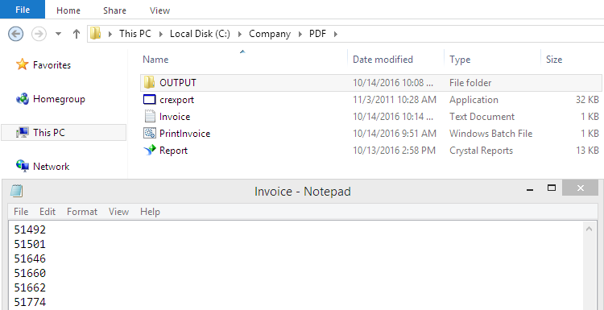
Task: Place cursor on line 51774 in Notepad
Action: (x=30, y=302)
